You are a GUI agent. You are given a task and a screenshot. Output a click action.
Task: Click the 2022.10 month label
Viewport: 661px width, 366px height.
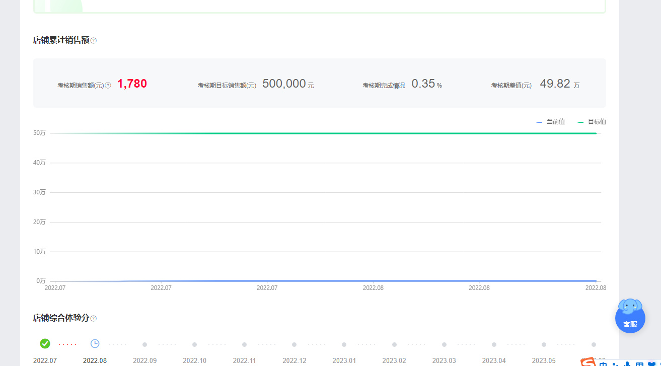click(194, 360)
